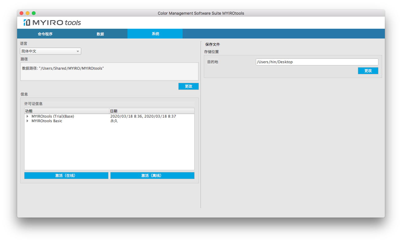Click the 2020/03/18 8:36 date cell

[x=143, y=116]
